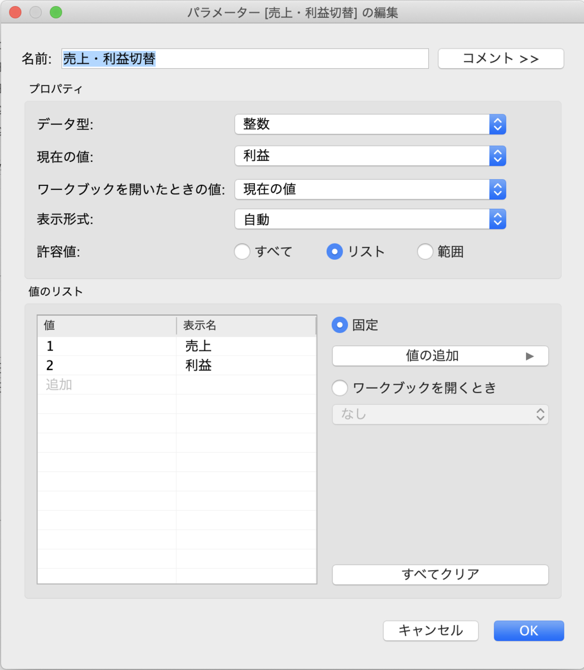
Task: Select the 範囲 radio button
Action: [425, 252]
